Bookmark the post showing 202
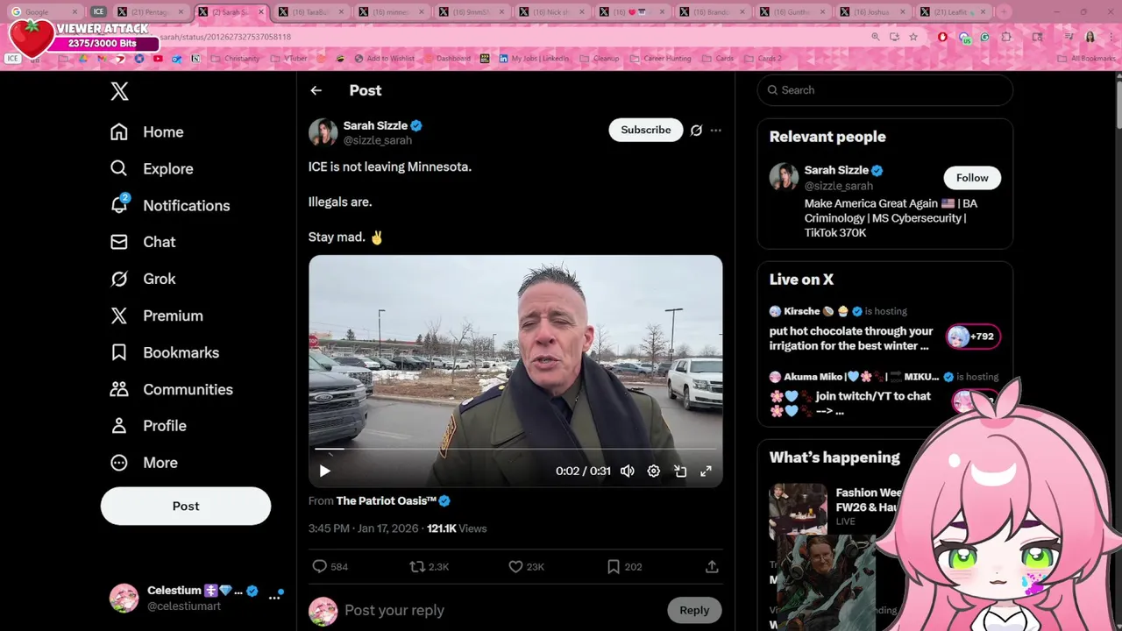 [x=624, y=567]
